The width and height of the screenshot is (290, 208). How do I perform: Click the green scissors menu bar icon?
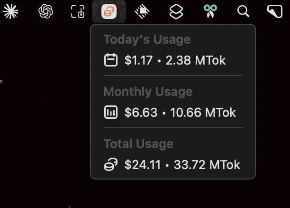tap(209, 11)
